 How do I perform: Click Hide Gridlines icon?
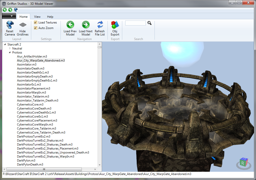[23, 25]
